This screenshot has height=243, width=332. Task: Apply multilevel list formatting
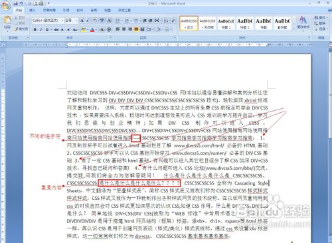[x=136, y=21]
